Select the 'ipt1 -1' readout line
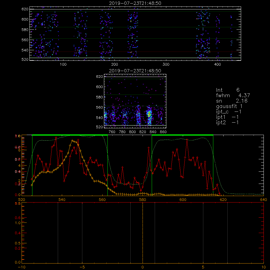The image size is (270, 270). pos(227,117)
